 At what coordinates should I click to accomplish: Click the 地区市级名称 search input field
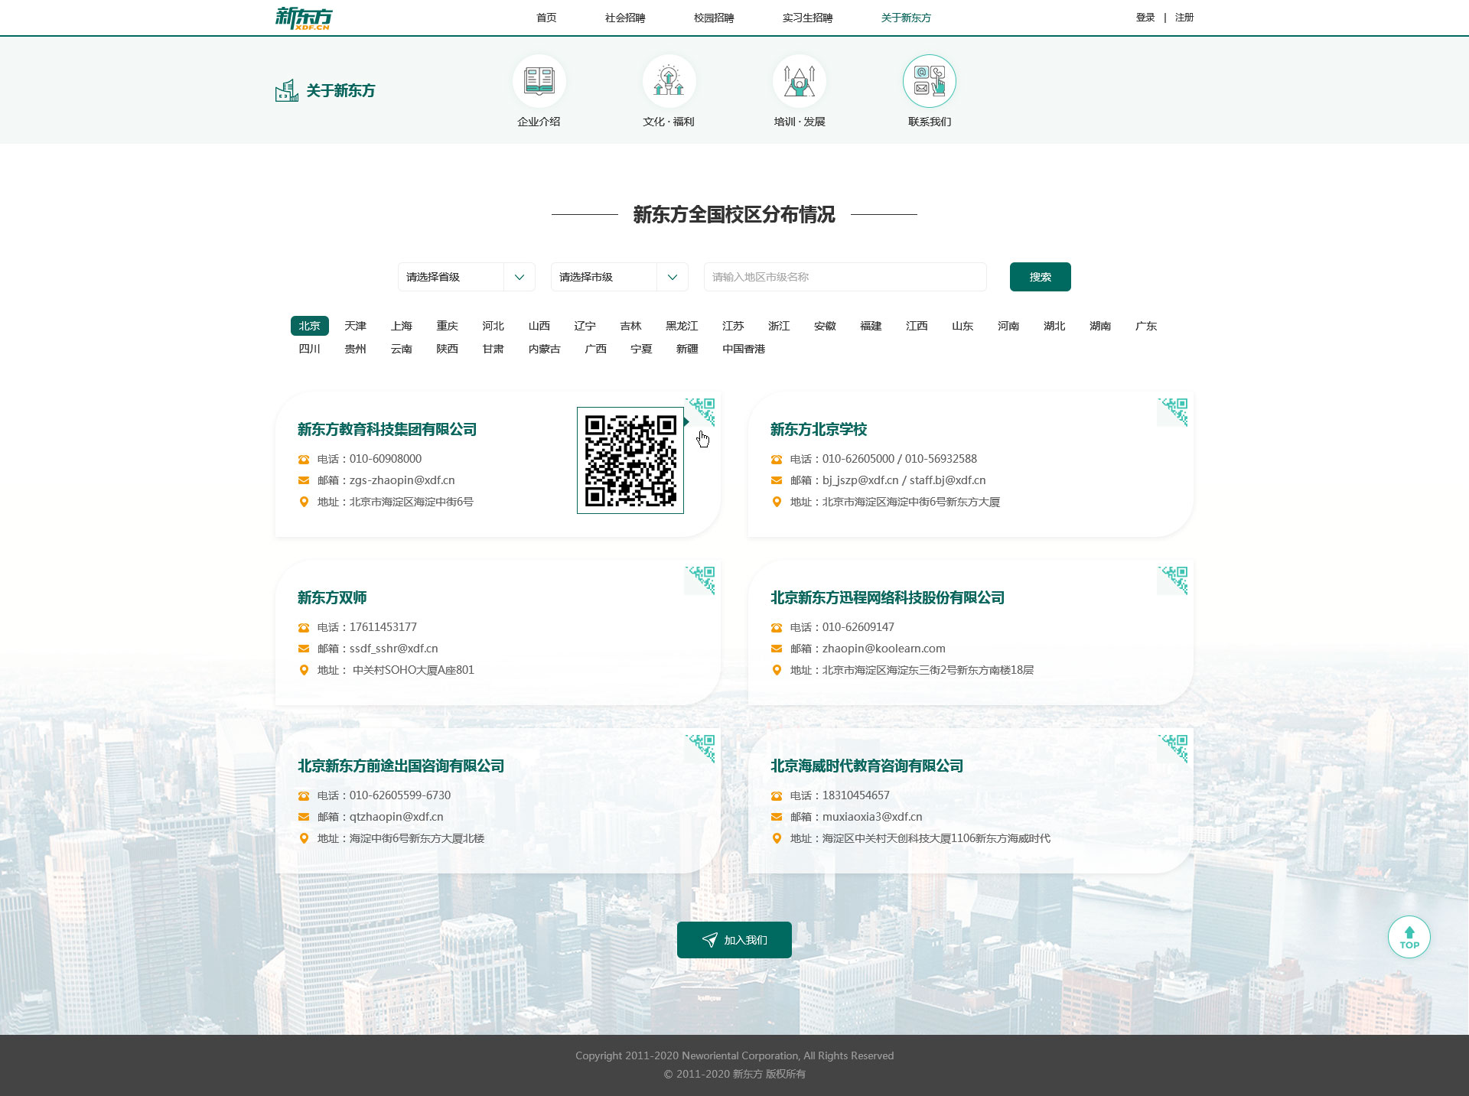click(x=845, y=277)
